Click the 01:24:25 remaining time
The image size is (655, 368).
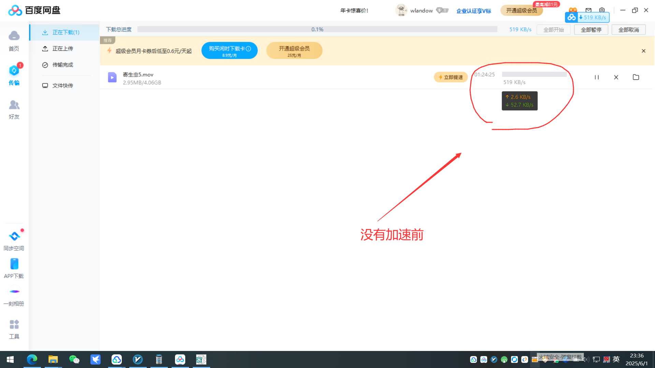(484, 75)
